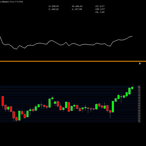The image size is (146, 146).
Task: Click the 250 price axis label
Action: click(139, 112)
